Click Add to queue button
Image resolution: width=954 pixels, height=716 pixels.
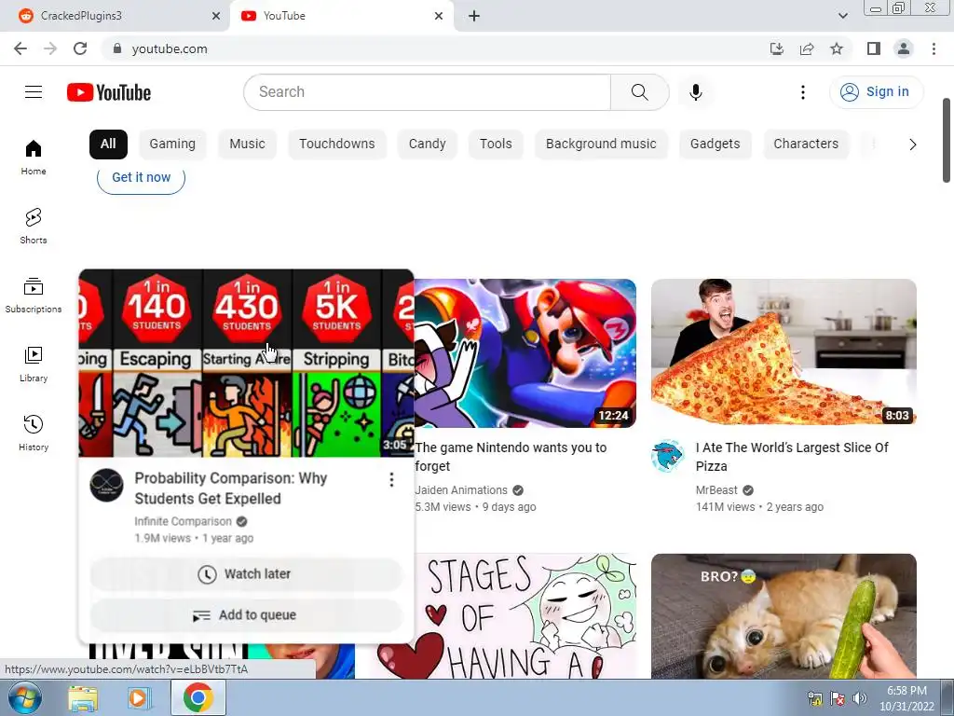(x=246, y=615)
